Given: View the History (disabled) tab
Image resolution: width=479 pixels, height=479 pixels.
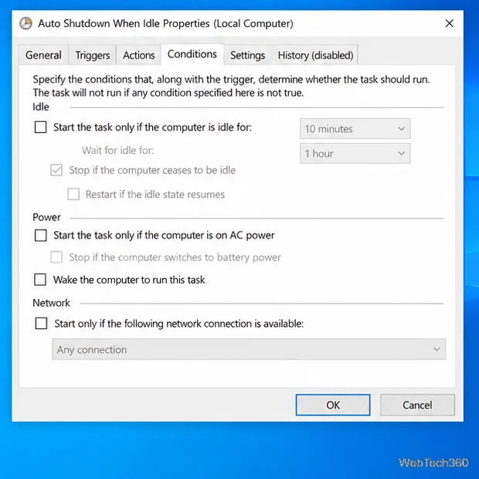Looking at the screenshot, I should [x=315, y=56].
